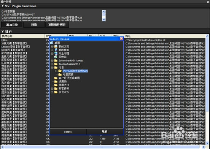Viewport: 210px width, 149px height.
Task: Click the 杂七杂八 folder icon
Action: (x=56, y=92)
